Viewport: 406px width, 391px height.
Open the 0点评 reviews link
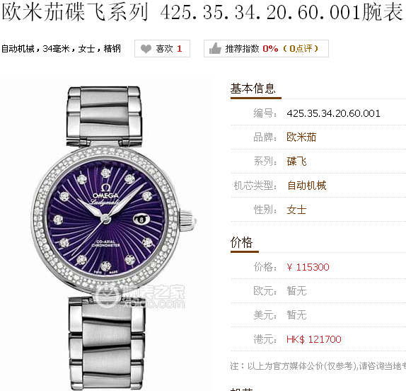(x=301, y=48)
